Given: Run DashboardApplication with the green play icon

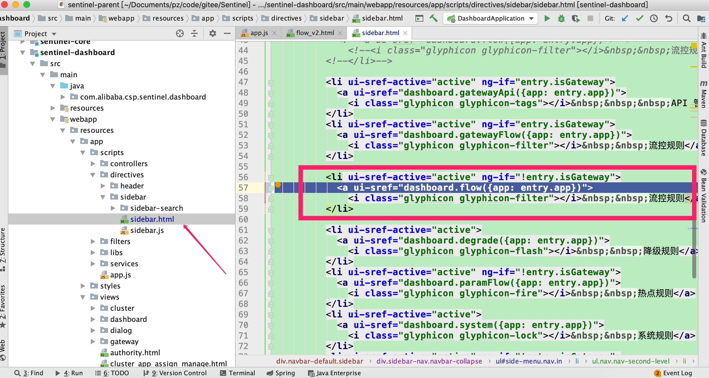Looking at the screenshot, I should coord(547,19).
